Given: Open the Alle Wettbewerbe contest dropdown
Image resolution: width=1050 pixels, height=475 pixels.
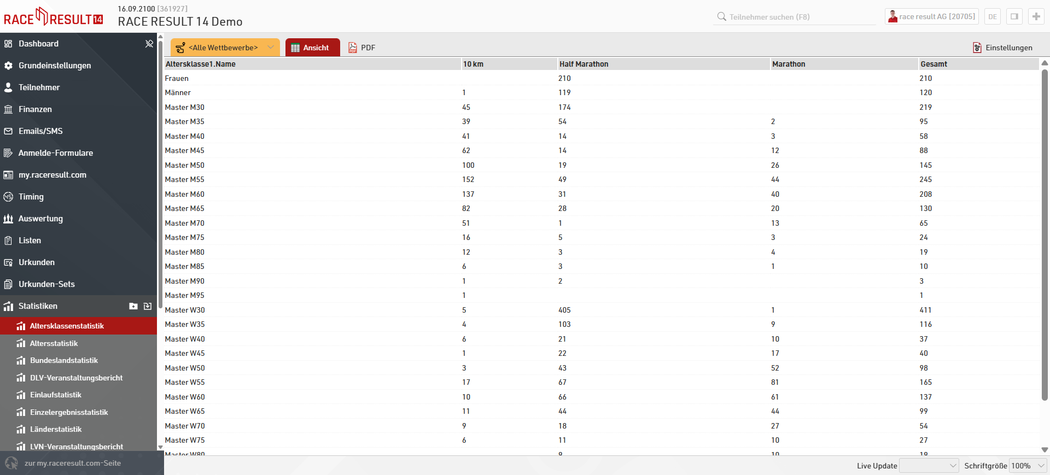Looking at the screenshot, I should [x=225, y=48].
